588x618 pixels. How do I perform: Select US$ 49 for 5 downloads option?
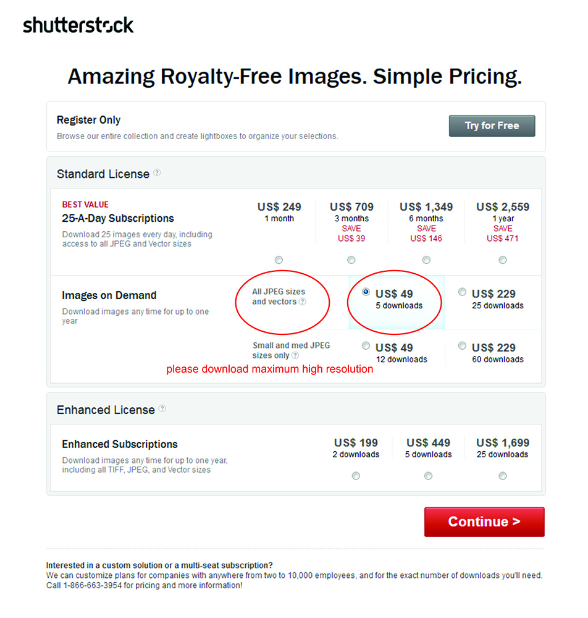point(366,292)
